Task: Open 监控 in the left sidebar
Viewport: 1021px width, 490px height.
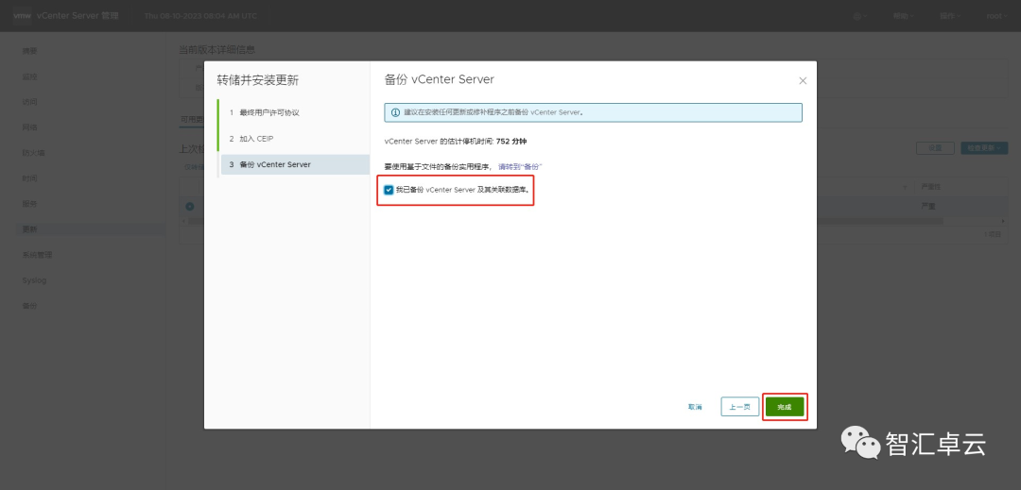Action: pyautogui.click(x=30, y=76)
